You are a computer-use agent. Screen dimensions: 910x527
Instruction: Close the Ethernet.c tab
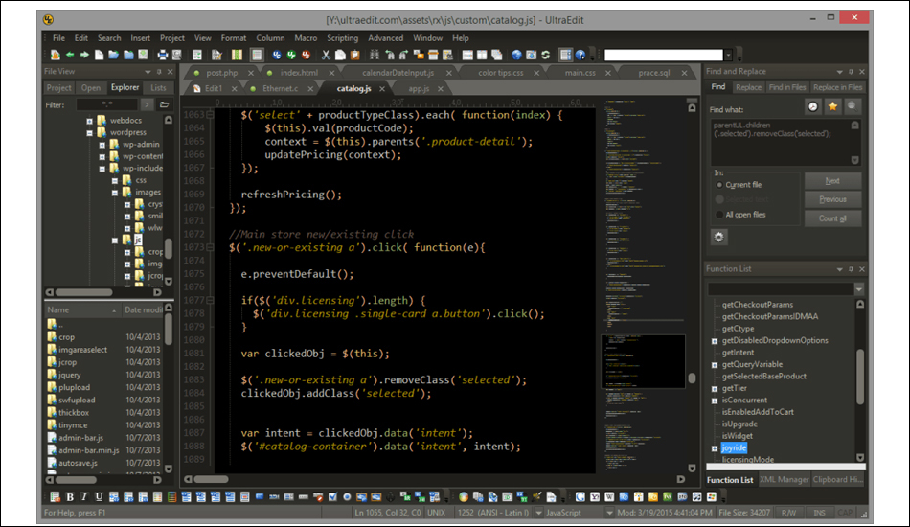310,89
